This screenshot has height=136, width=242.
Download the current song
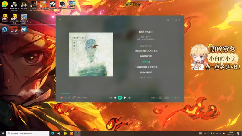pos(66,98)
